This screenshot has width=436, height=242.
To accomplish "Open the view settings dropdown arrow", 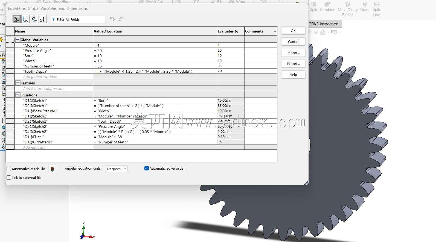I will click(x=339, y=33).
